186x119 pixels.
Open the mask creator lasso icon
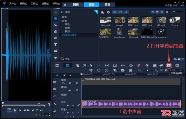98,70
